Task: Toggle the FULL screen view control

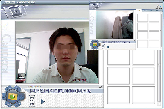Action: (32, 101)
